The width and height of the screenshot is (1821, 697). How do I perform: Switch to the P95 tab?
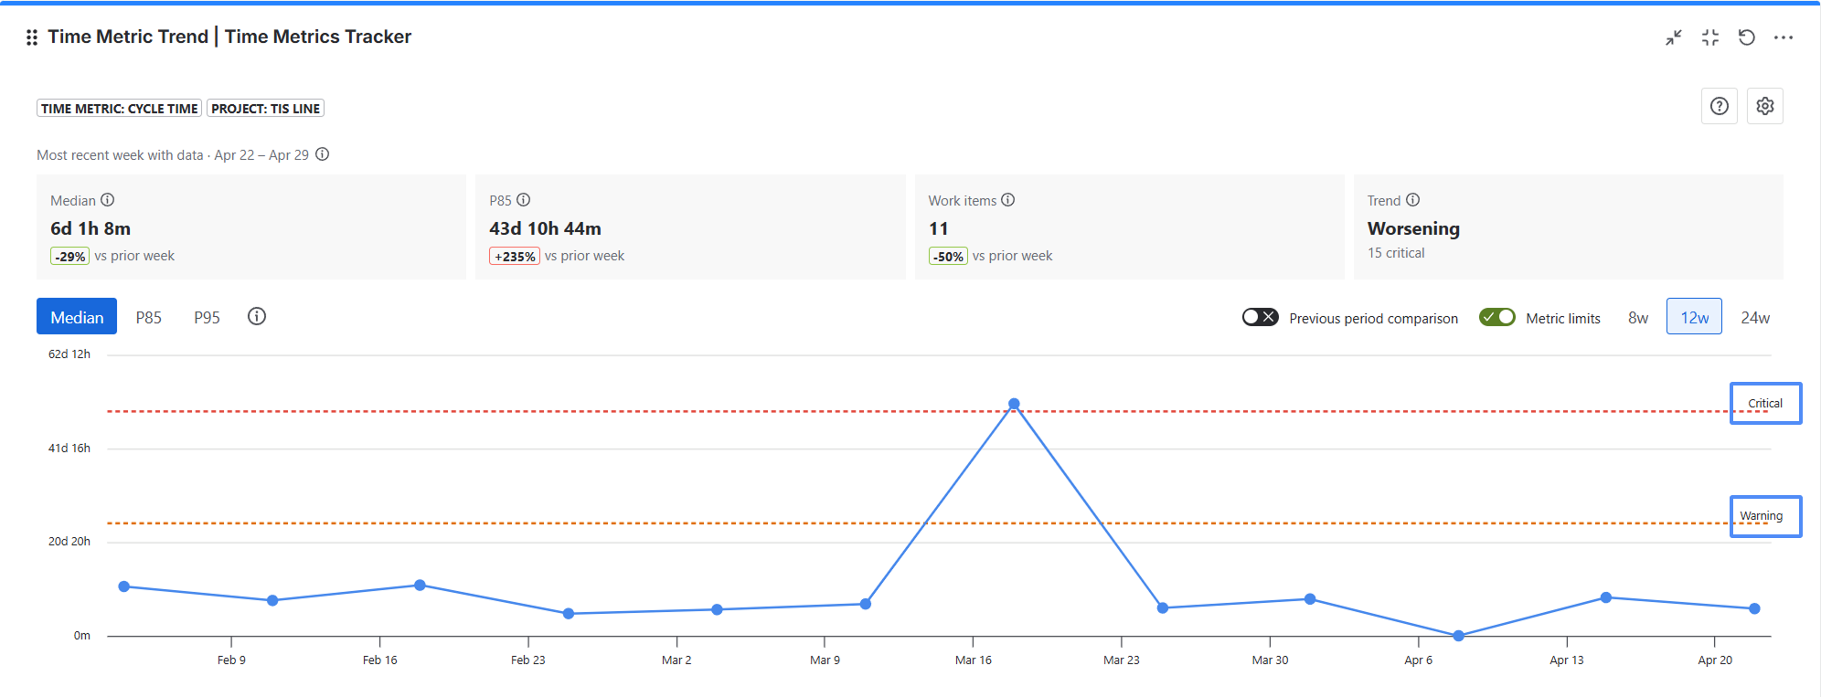[x=207, y=317]
